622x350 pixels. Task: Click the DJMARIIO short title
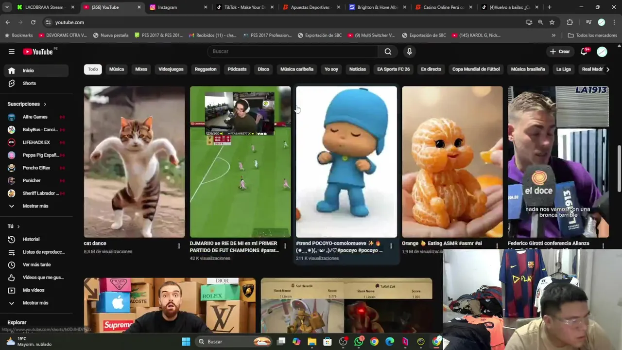click(234, 246)
